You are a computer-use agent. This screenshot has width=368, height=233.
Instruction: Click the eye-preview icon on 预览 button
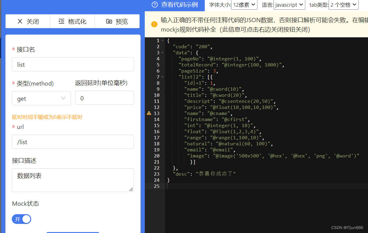click(x=110, y=21)
